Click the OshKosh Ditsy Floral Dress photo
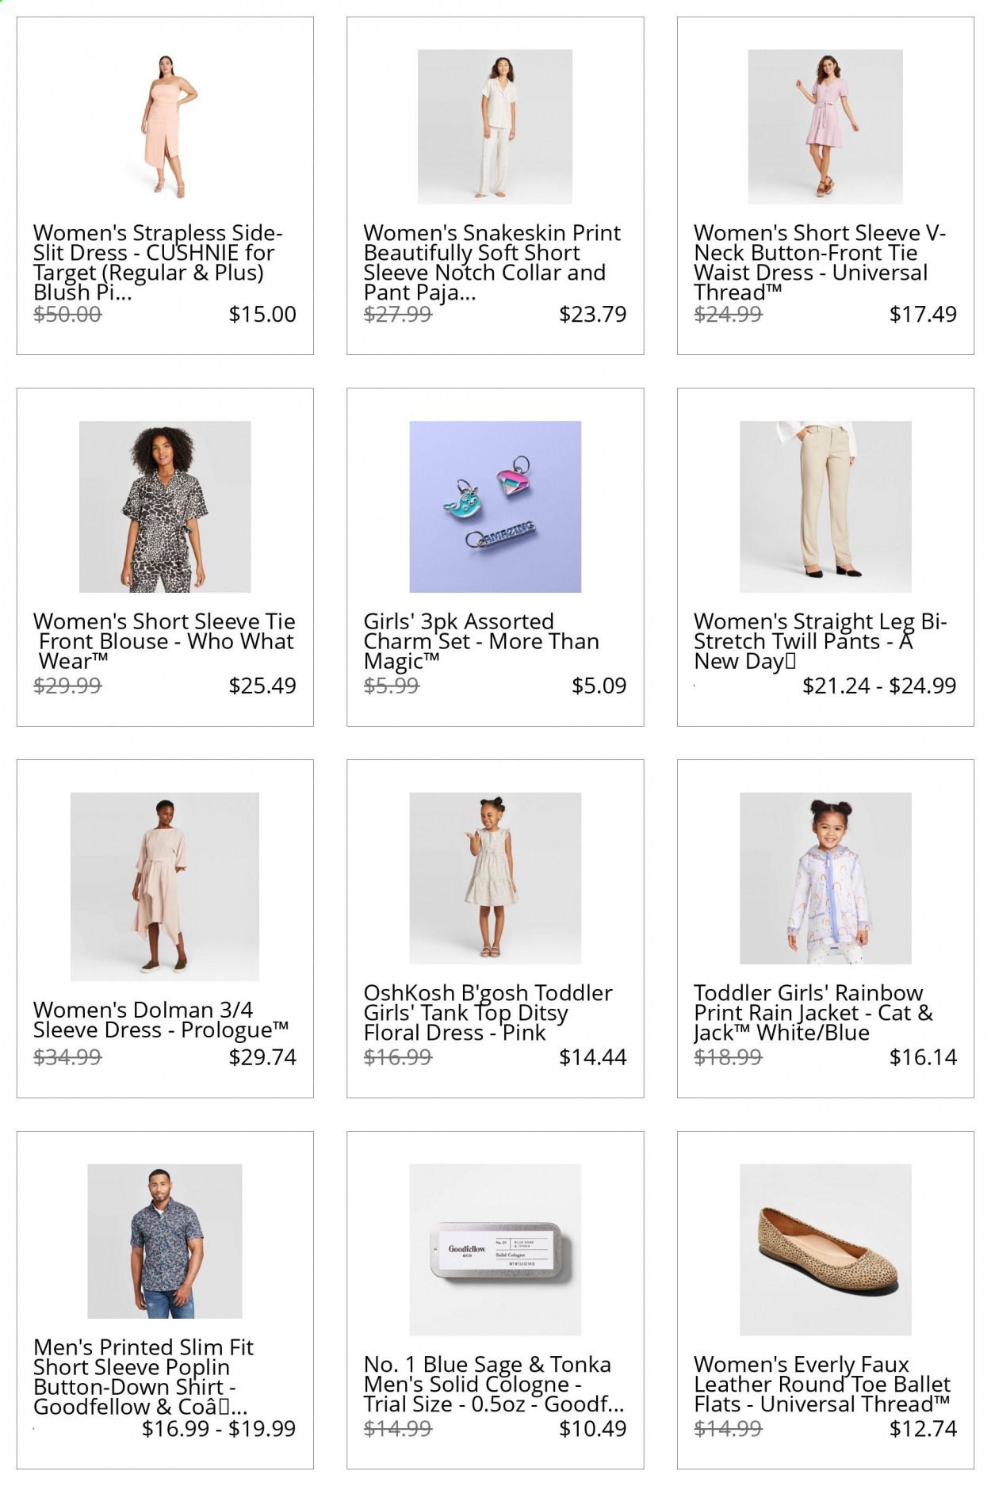 495,878
